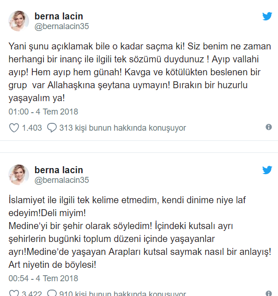Click info icon on first tweet
Viewport: 278px width, 296px height.
click(x=269, y=127)
